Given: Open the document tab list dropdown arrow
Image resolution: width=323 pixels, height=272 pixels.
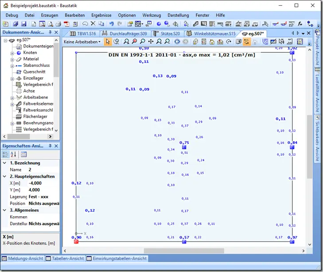Looking at the screenshot, I should tap(303, 33).
